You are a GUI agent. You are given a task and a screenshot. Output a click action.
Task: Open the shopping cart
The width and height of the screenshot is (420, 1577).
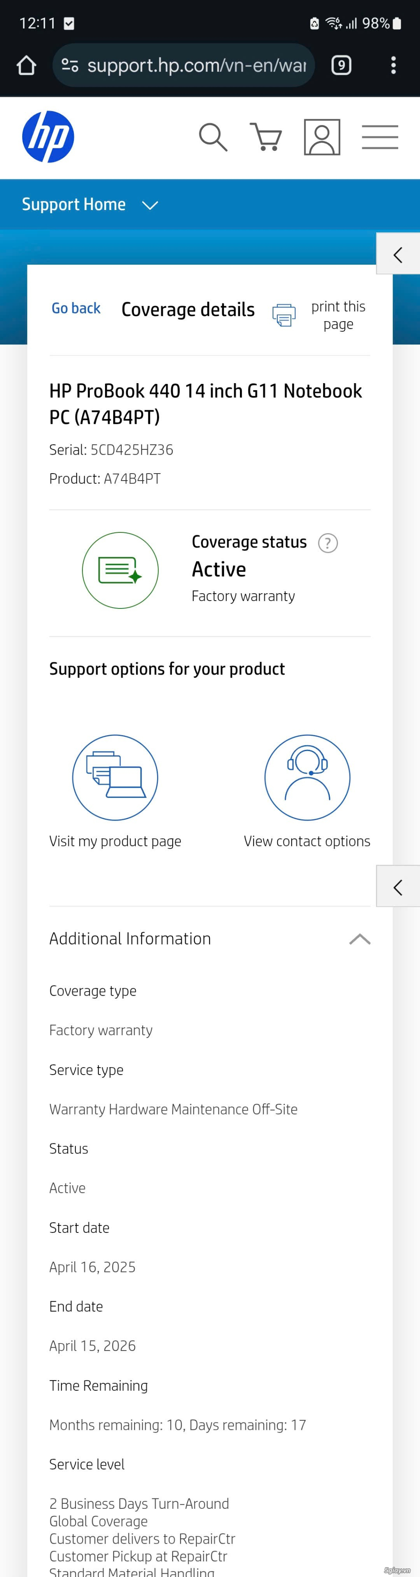pyautogui.click(x=266, y=136)
